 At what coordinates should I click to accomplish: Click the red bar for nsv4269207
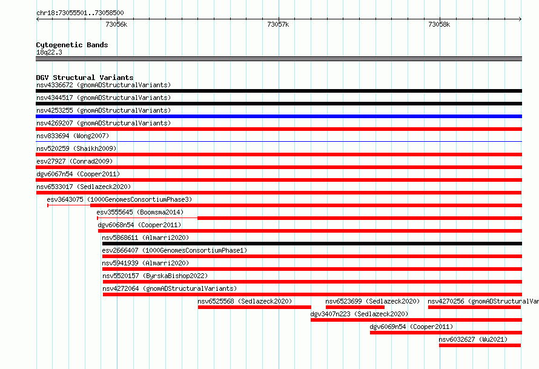279,129
